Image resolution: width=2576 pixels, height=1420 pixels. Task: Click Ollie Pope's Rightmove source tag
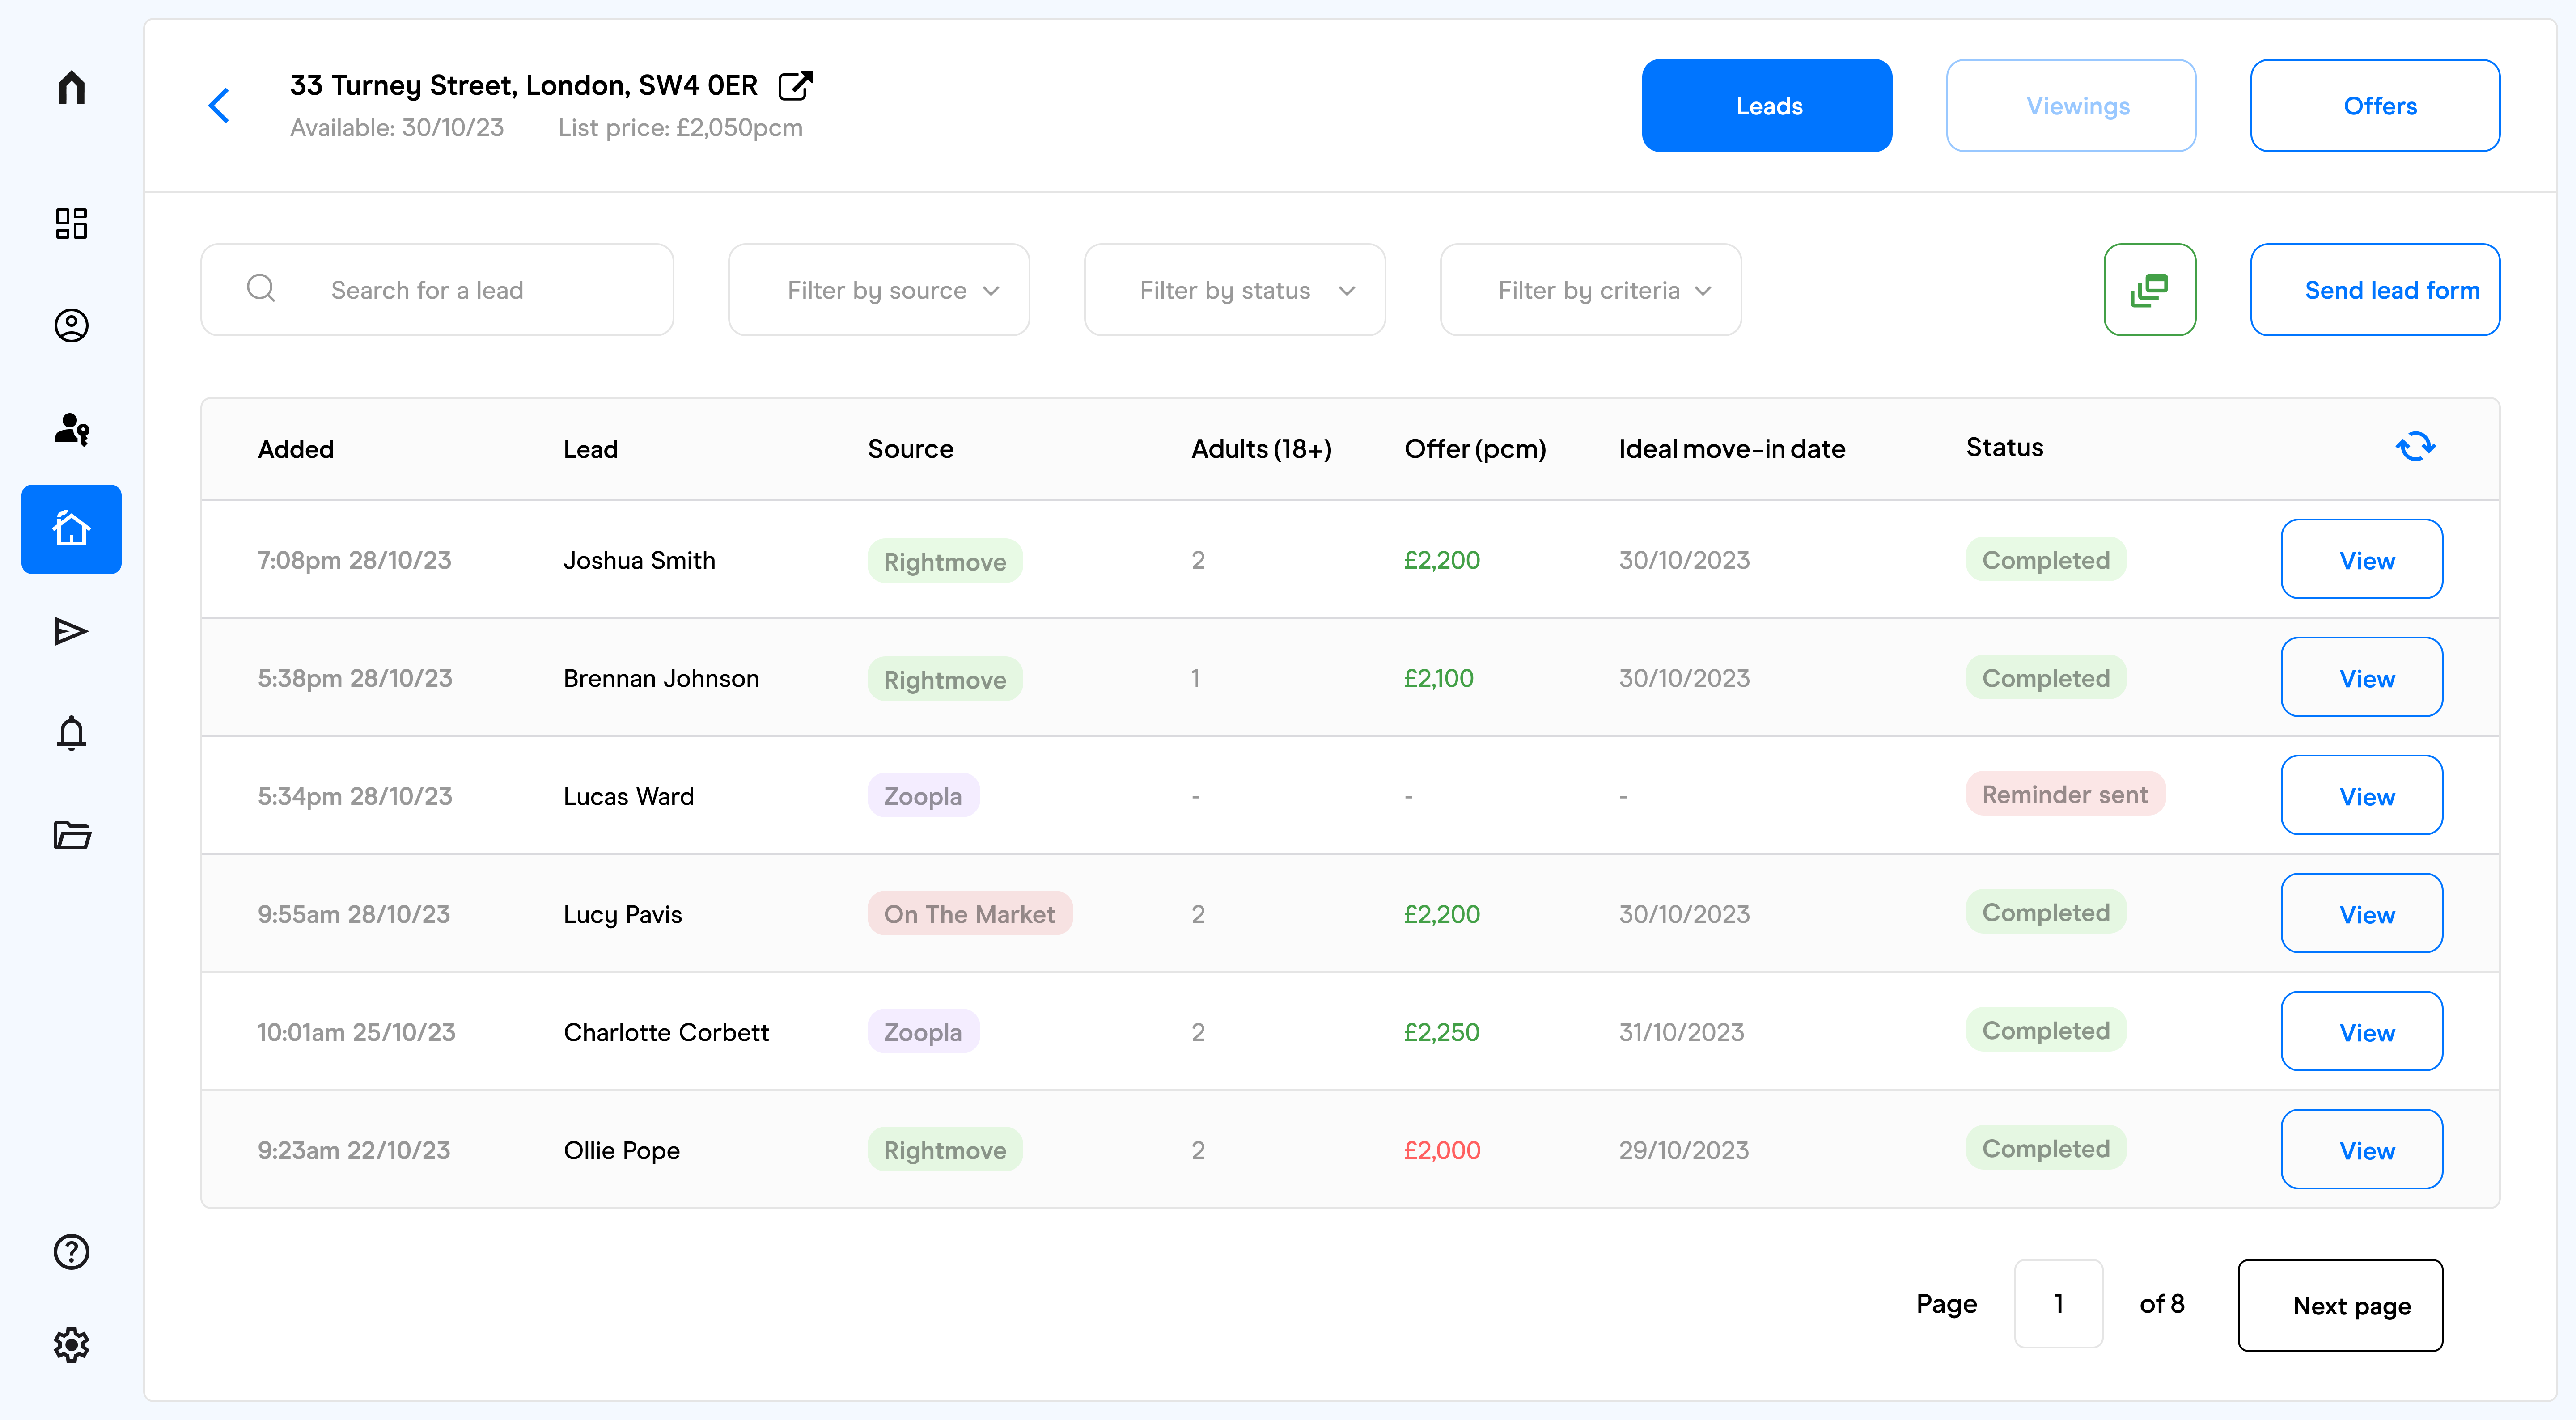click(x=945, y=1150)
